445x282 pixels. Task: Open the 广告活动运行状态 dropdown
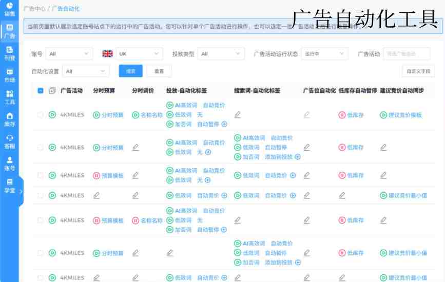[x=325, y=54]
